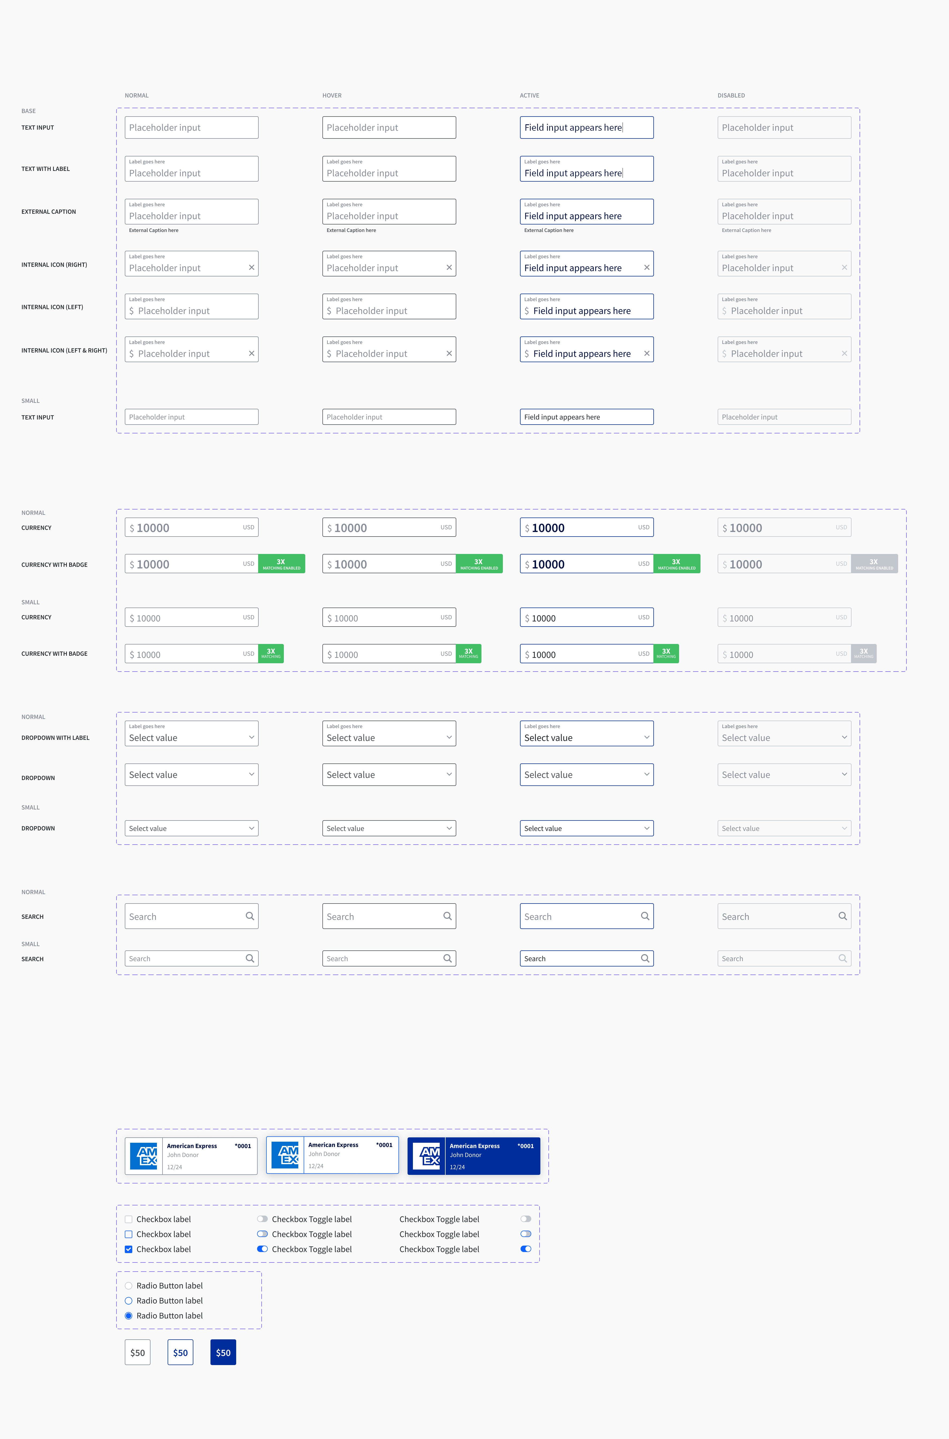
Task: Click the Hover-state small 3X Matching badge
Action: 468,654
